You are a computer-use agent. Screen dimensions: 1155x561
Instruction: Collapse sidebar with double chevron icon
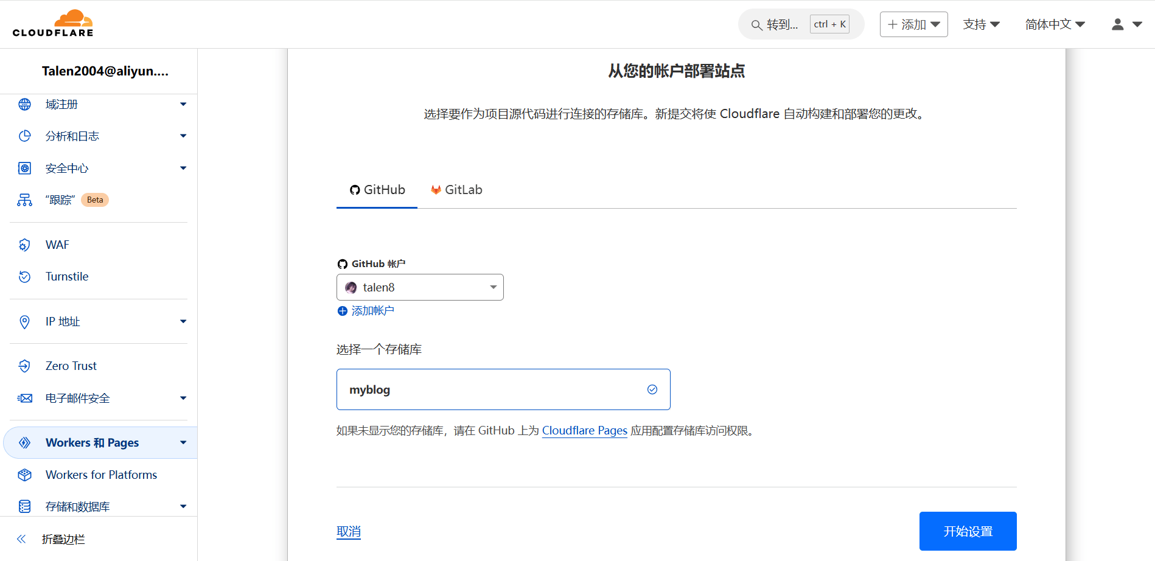pyautogui.click(x=22, y=539)
